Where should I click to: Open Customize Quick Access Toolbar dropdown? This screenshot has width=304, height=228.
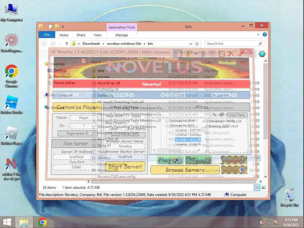click(63, 27)
